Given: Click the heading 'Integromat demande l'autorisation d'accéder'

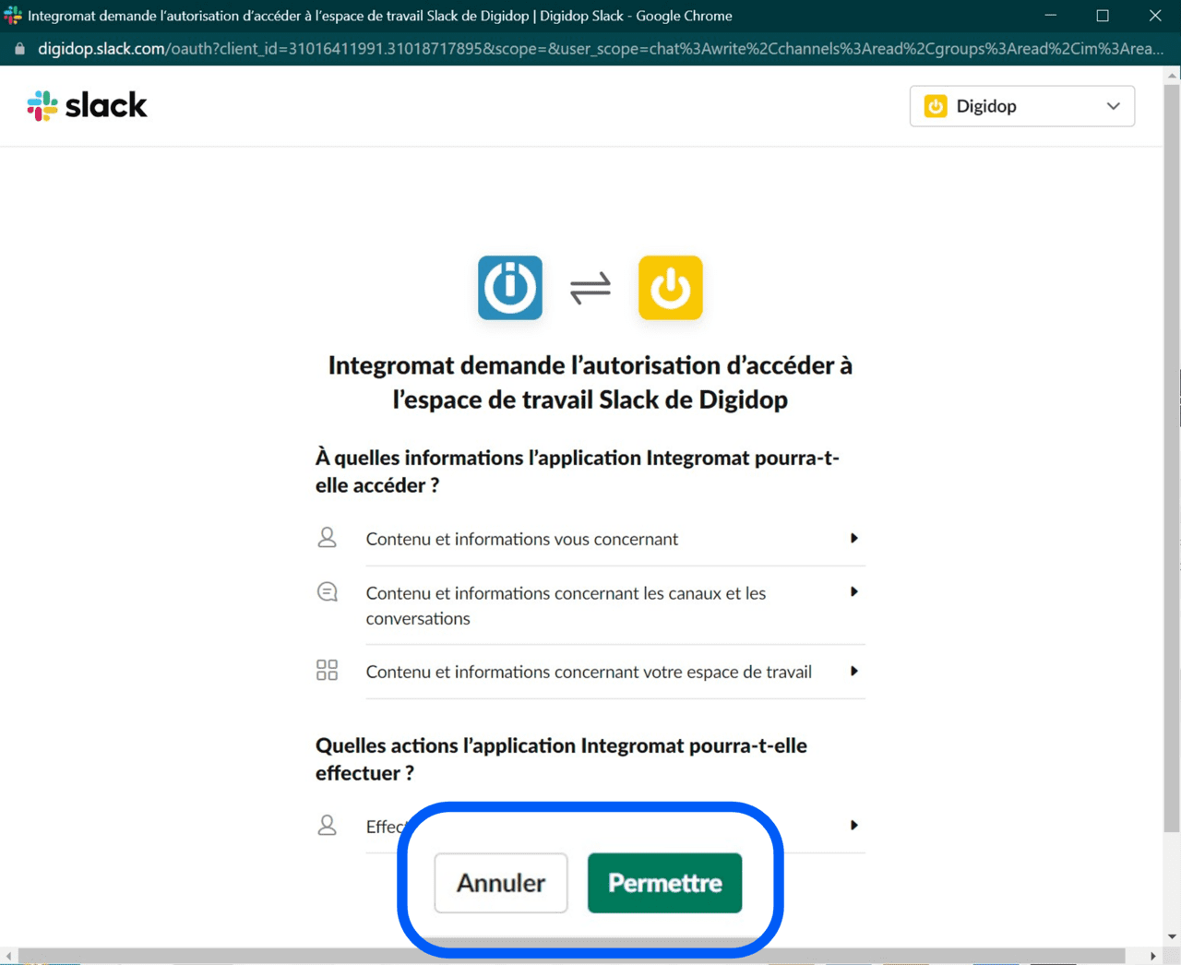Looking at the screenshot, I should (590, 383).
